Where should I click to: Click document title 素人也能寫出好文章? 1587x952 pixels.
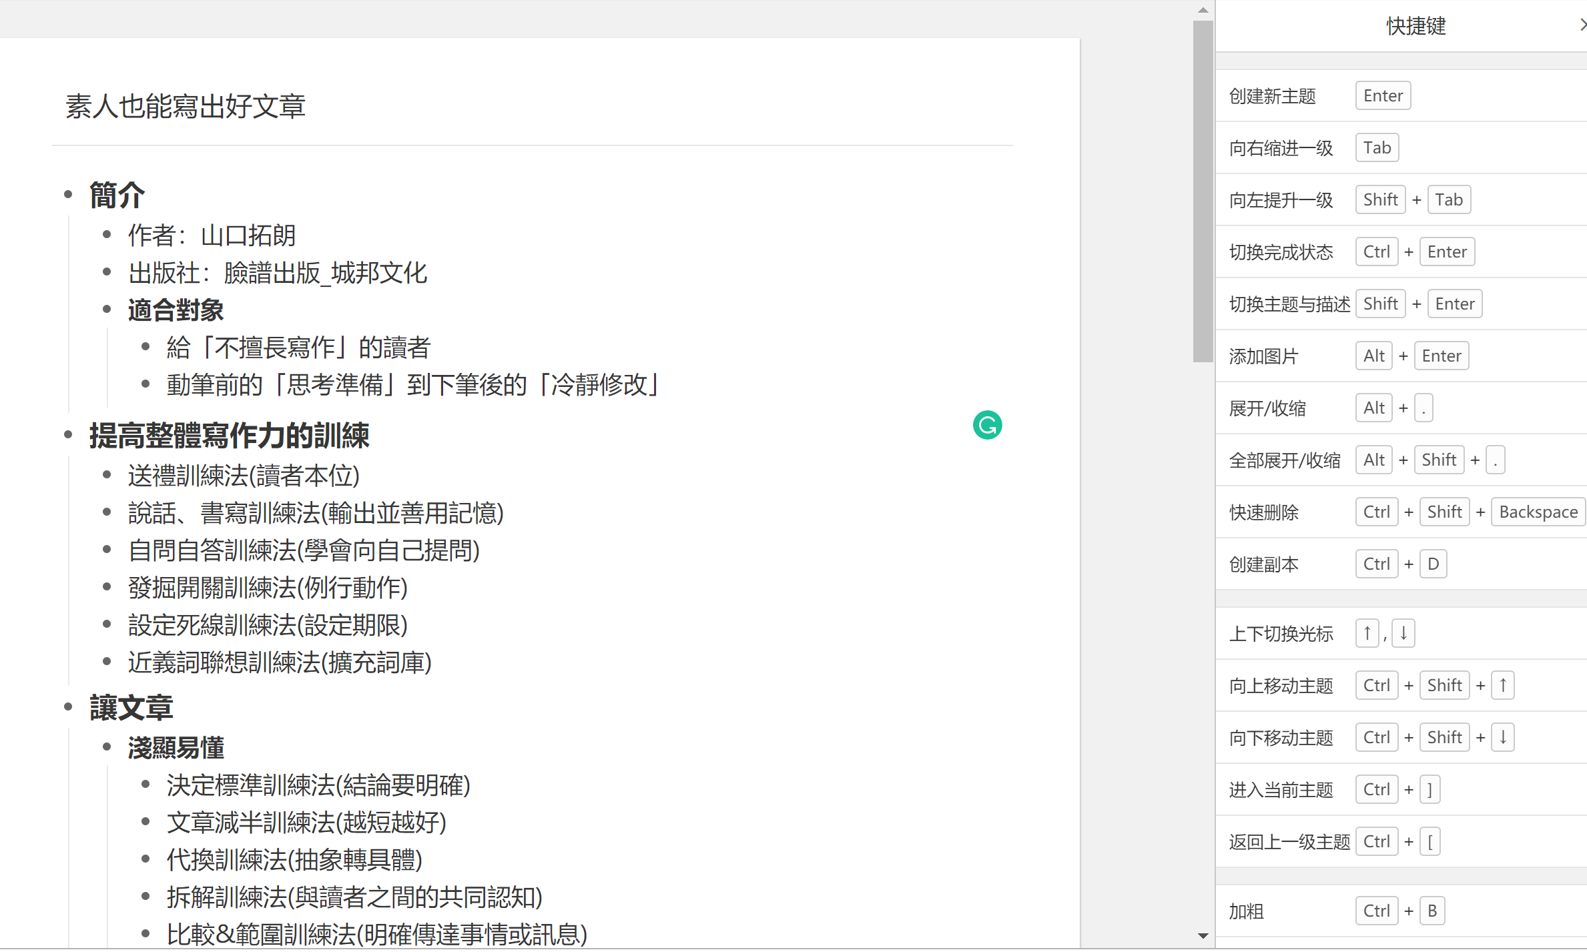coord(186,107)
